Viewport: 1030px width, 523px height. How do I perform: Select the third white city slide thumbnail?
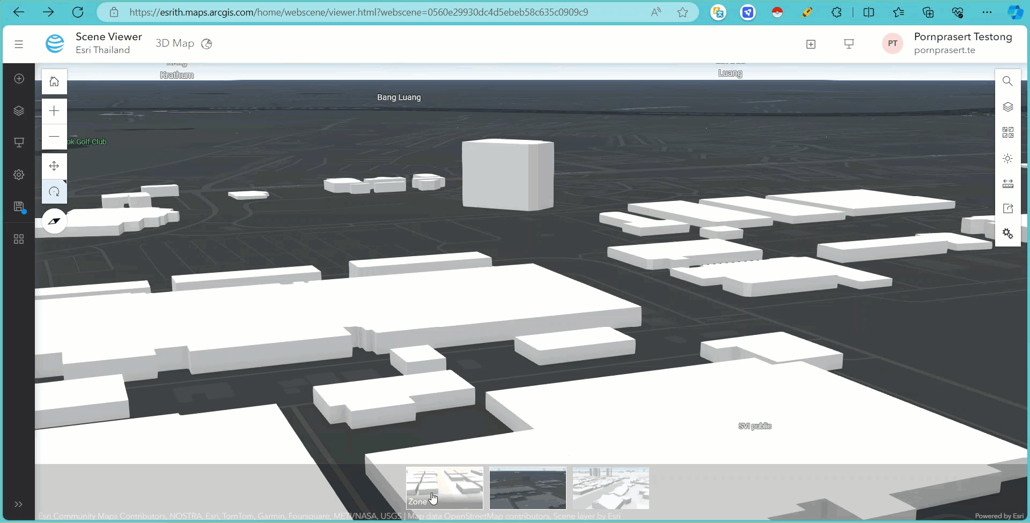coord(610,488)
